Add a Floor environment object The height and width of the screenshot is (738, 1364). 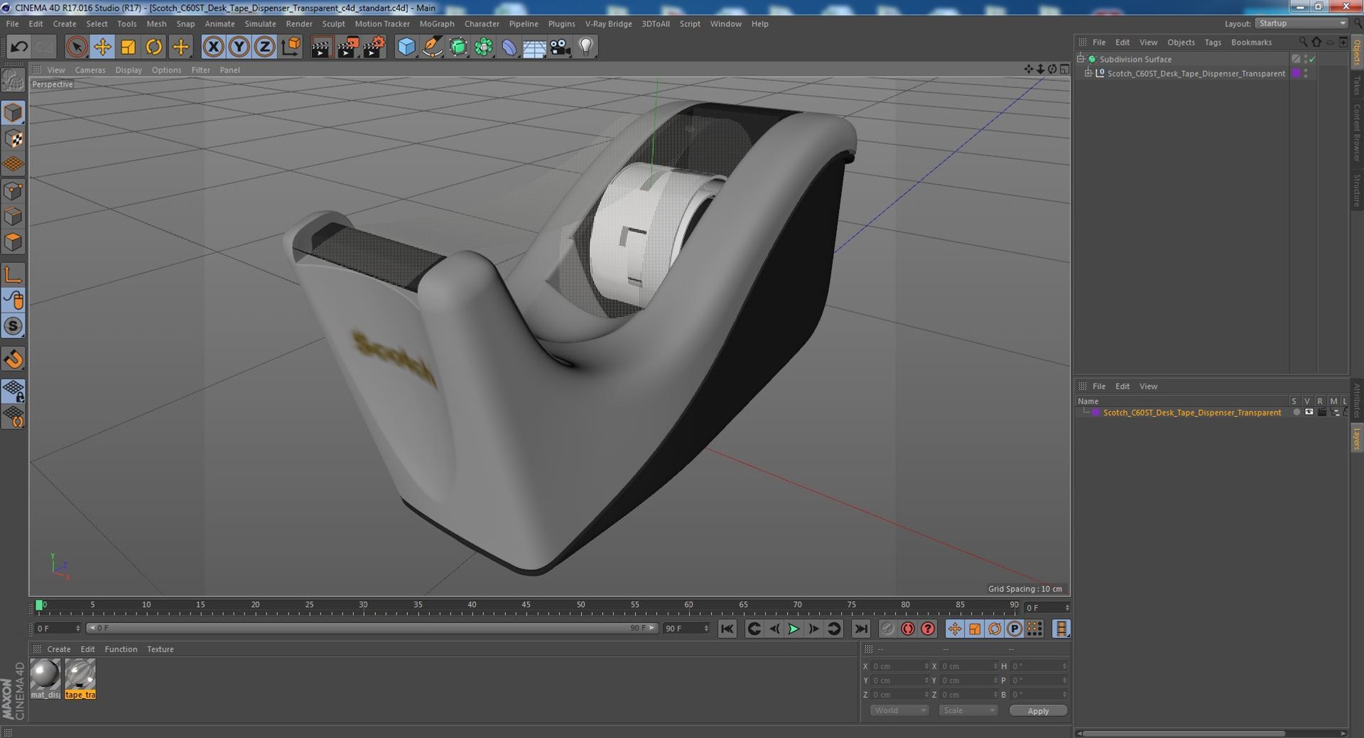pos(534,47)
